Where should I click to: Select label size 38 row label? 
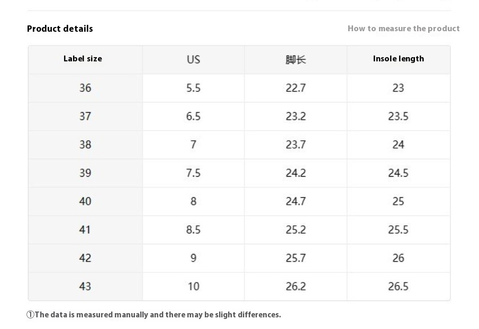pos(85,144)
